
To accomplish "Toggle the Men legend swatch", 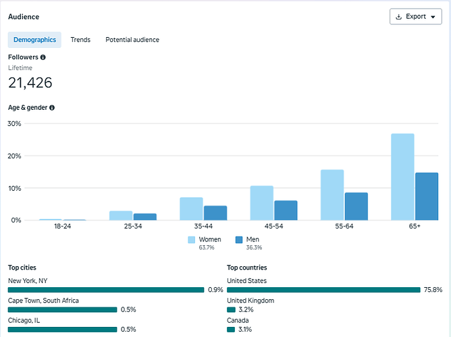I will pyautogui.click(x=239, y=240).
